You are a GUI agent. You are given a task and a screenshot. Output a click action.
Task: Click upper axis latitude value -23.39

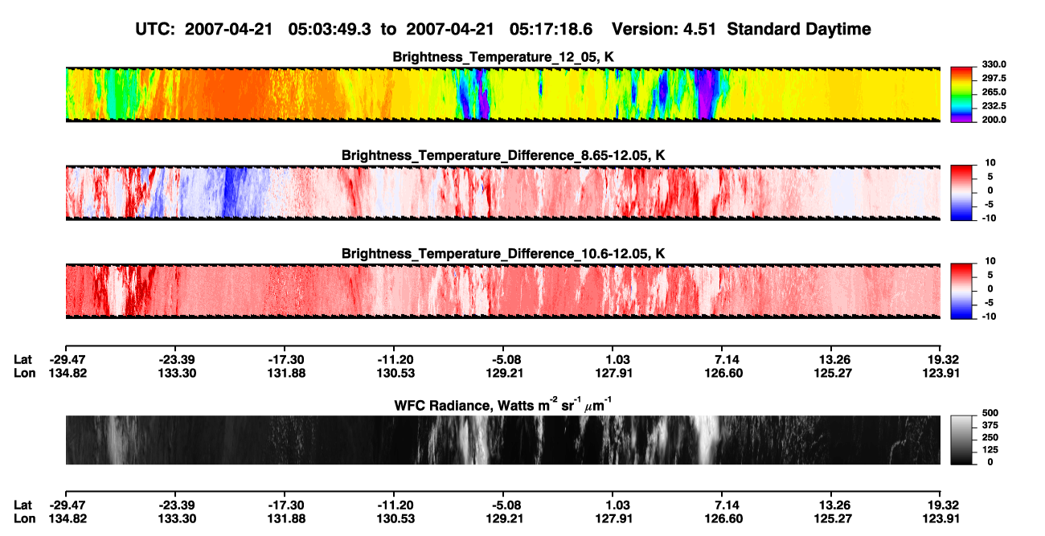coord(174,359)
